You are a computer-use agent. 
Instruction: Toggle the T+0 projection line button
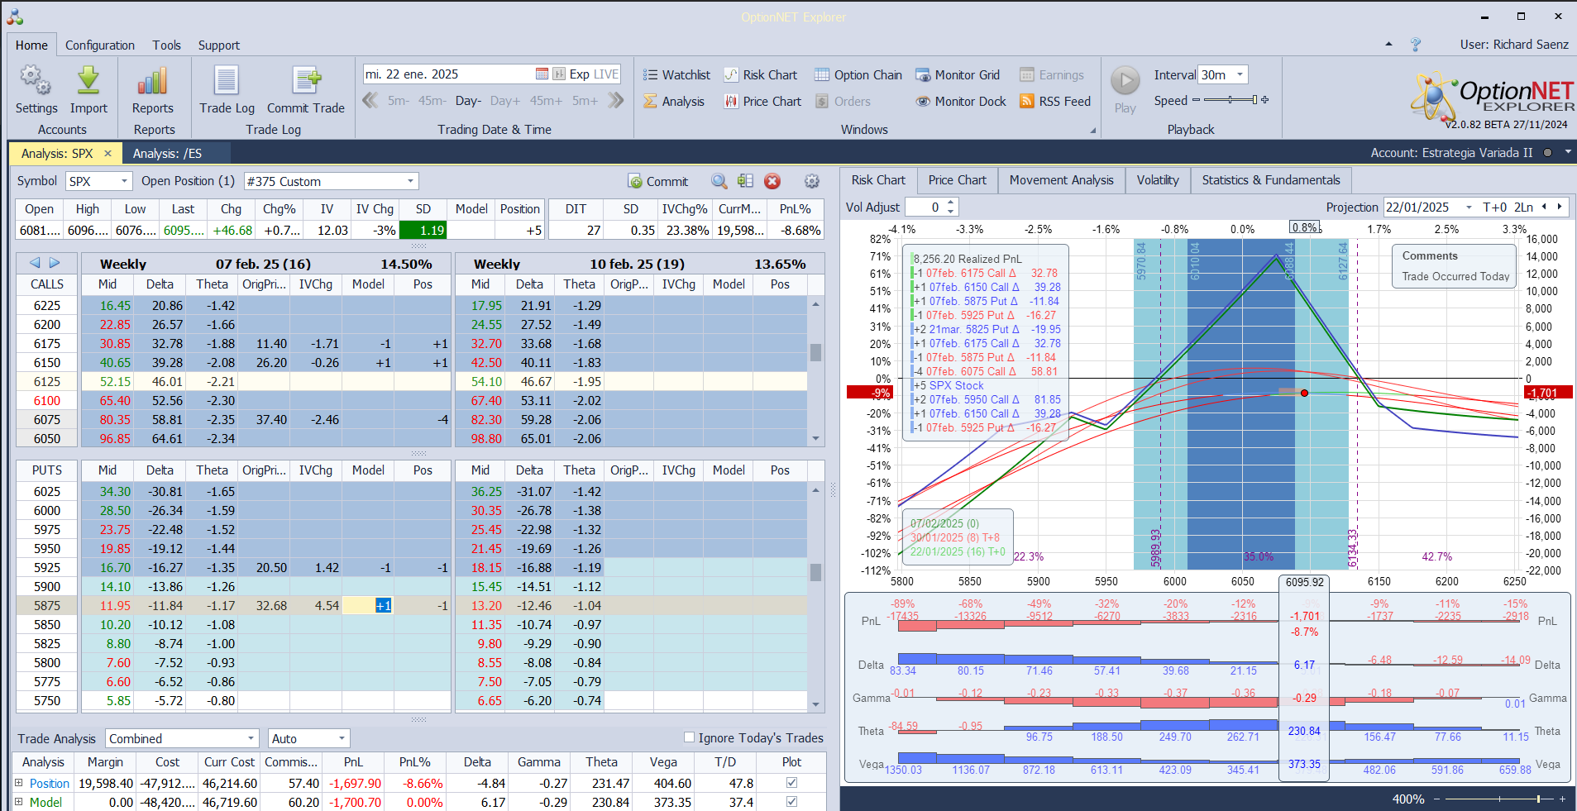click(x=1494, y=208)
